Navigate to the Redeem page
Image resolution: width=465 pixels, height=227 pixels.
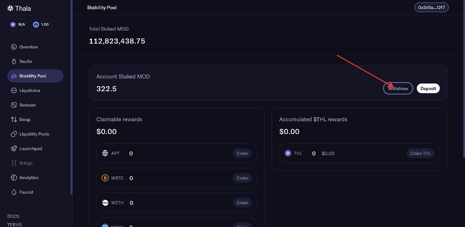[x=35, y=105]
